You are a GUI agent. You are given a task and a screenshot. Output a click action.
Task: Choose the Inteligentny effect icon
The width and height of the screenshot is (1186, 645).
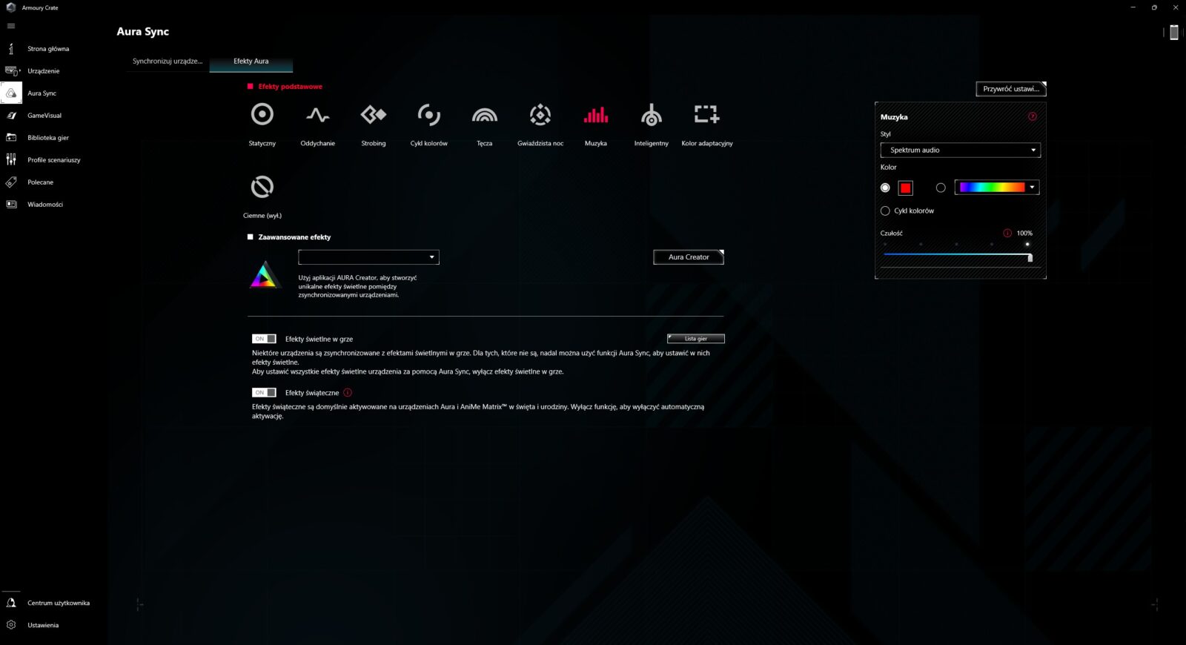(651, 115)
